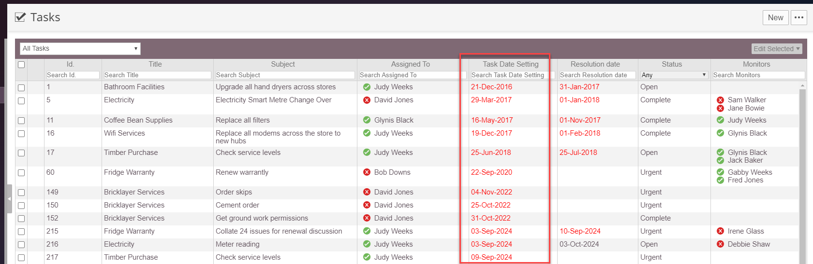Image resolution: width=813 pixels, height=264 pixels.
Task: Open the Edit Selected dropdown
Action: pyautogui.click(x=777, y=49)
